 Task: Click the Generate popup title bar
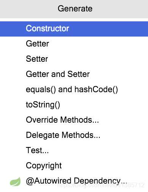tap(74, 9)
